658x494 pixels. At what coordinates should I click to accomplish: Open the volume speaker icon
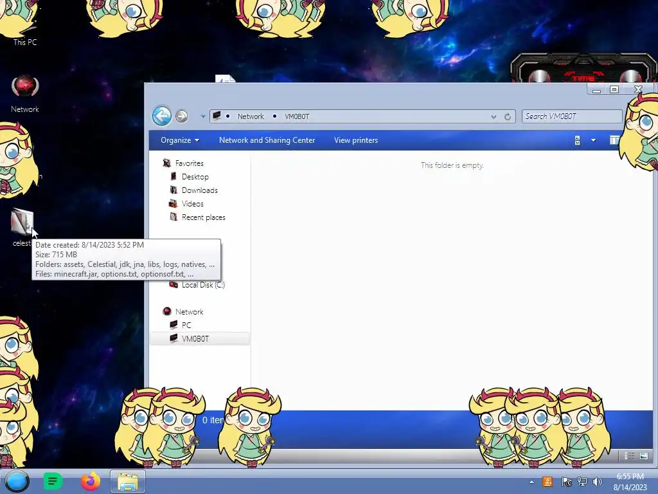(597, 482)
